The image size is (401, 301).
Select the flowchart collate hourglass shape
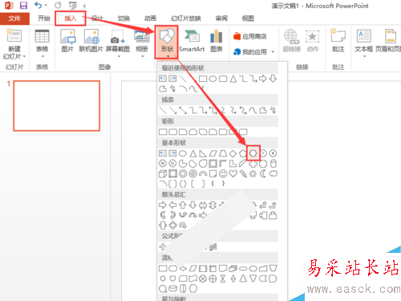click(x=223, y=279)
